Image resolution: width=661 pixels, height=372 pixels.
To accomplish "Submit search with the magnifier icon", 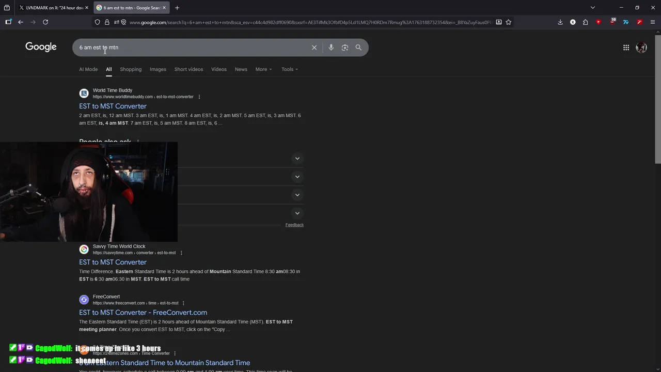I will click(358, 48).
